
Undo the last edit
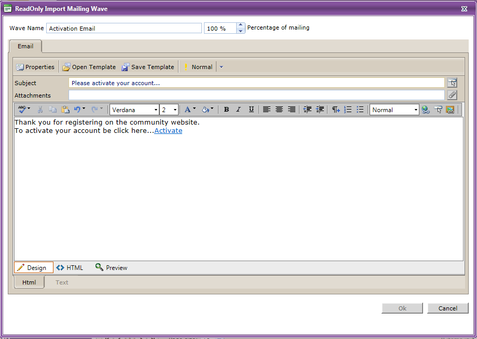click(x=77, y=109)
